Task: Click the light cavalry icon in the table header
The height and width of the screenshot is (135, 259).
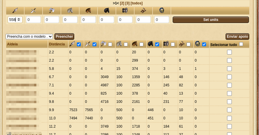Action: point(135,44)
